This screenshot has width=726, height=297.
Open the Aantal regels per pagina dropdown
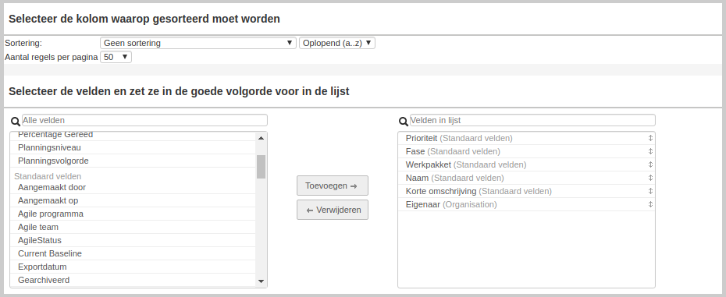[x=116, y=57]
